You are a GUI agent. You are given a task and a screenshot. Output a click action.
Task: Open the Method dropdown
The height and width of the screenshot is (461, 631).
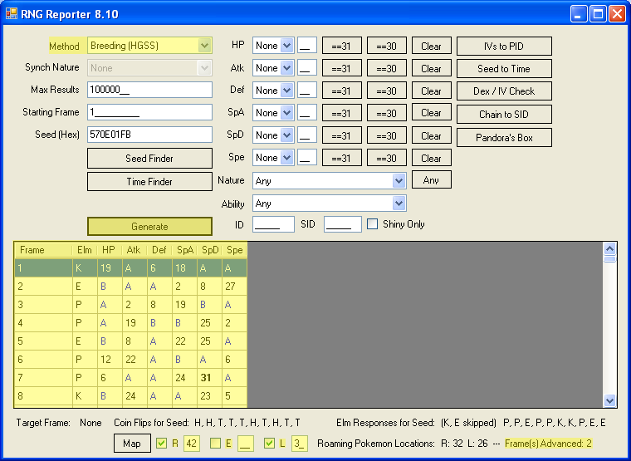(x=204, y=46)
